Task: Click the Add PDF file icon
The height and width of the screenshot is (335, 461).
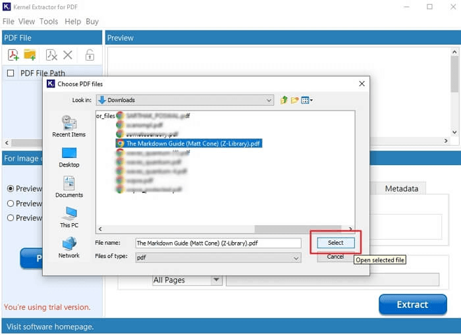Action: (13, 55)
